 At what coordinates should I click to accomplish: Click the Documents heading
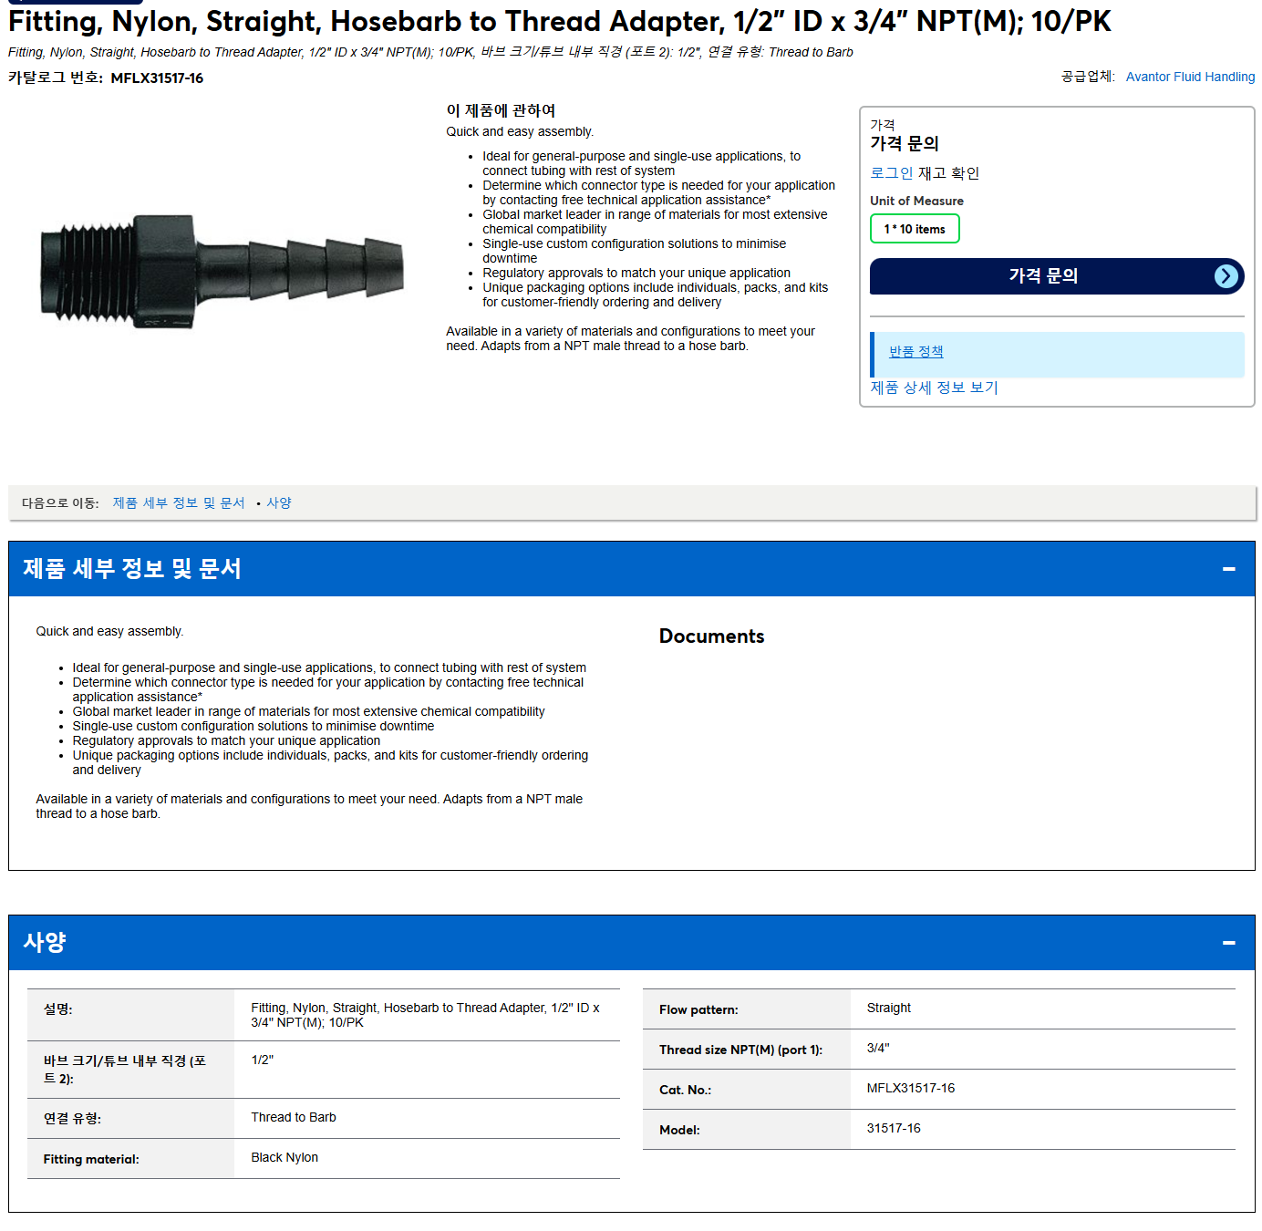tap(711, 636)
